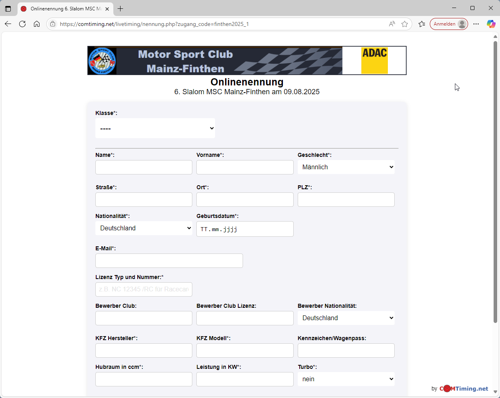This screenshot has height=398, width=500.
Task: Click the page vertical scrollbar thumb
Action: [495, 182]
